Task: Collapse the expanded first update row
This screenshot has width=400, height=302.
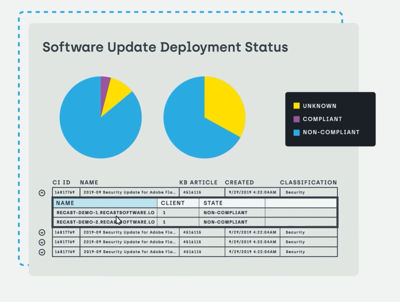Action: [x=42, y=193]
